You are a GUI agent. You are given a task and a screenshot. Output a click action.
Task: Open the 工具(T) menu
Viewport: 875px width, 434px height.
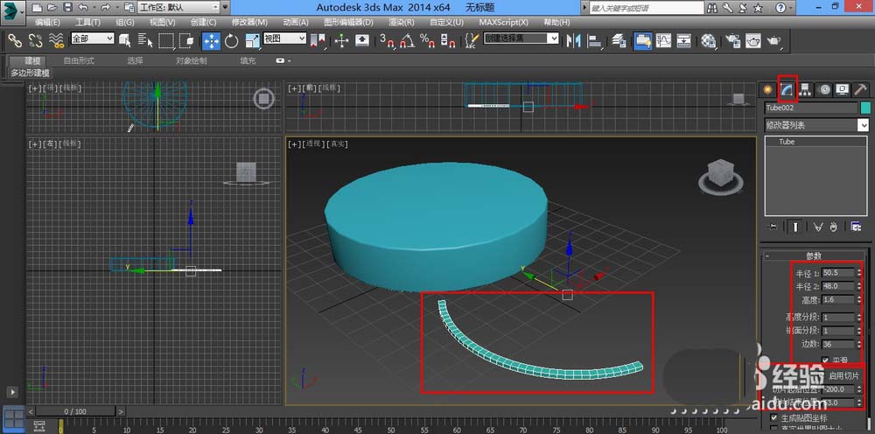coord(87,23)
